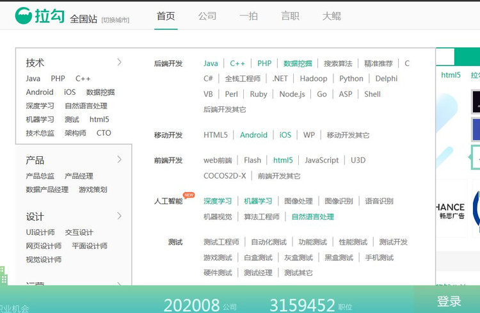Open 架构师 in sidebar
Image resolution: width=480 pixels, height=313 pixels.
point(76,132)
